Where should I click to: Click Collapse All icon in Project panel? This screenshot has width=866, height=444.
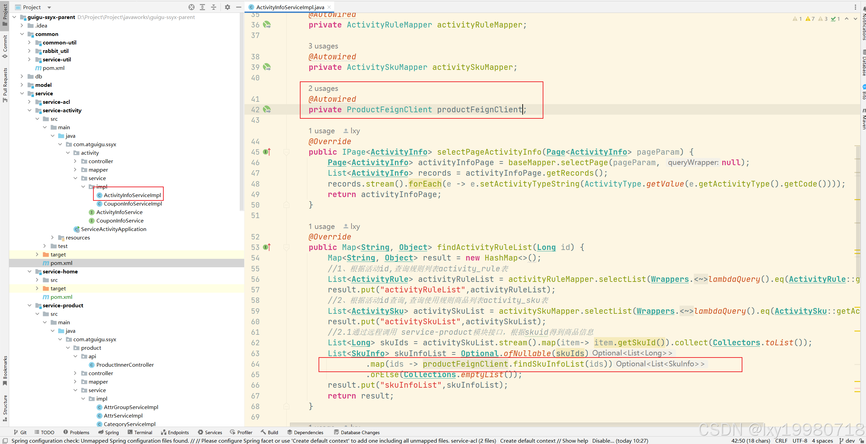coord(214,7)
